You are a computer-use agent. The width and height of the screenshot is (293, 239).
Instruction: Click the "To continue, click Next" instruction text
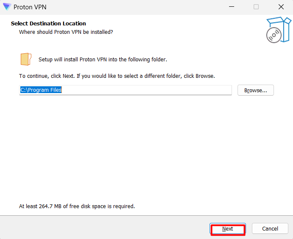(x=117, y=76)
